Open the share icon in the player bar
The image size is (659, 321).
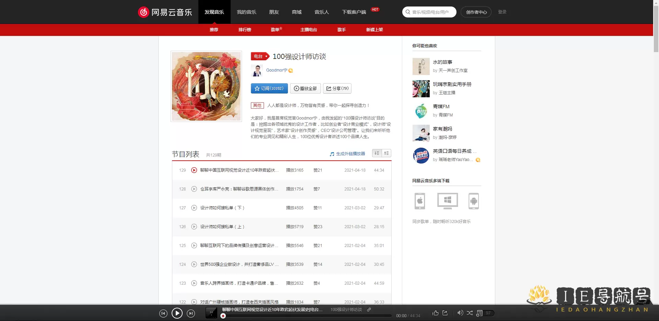click(445, 313)
